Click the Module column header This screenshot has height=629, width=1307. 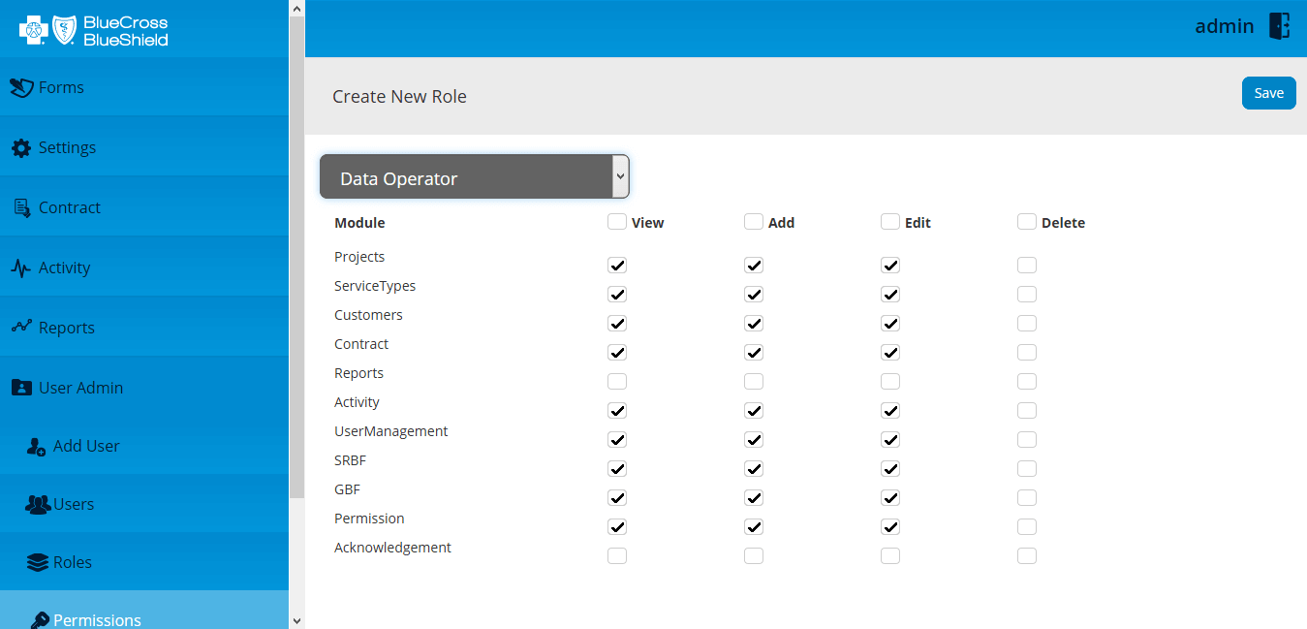coord(359,223)
